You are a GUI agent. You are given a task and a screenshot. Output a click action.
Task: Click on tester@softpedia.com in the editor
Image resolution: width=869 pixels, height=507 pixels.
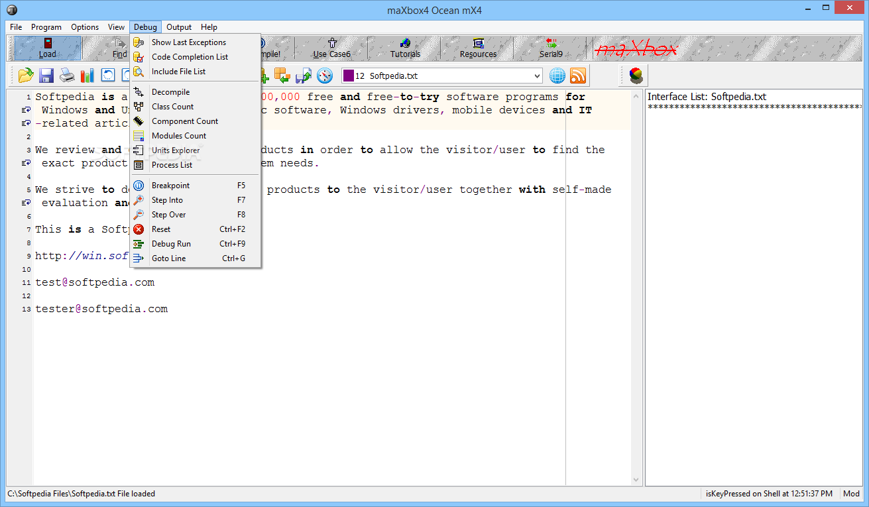[x=101, y=309]
